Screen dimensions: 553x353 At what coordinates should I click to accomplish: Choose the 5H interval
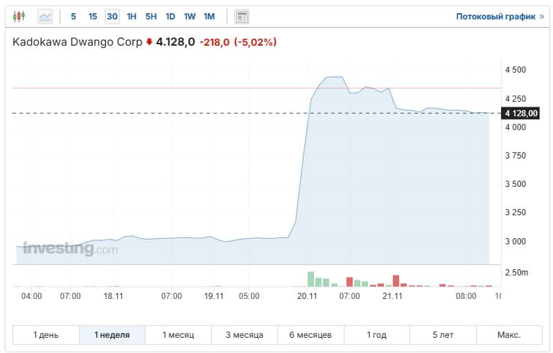(151, 16)
